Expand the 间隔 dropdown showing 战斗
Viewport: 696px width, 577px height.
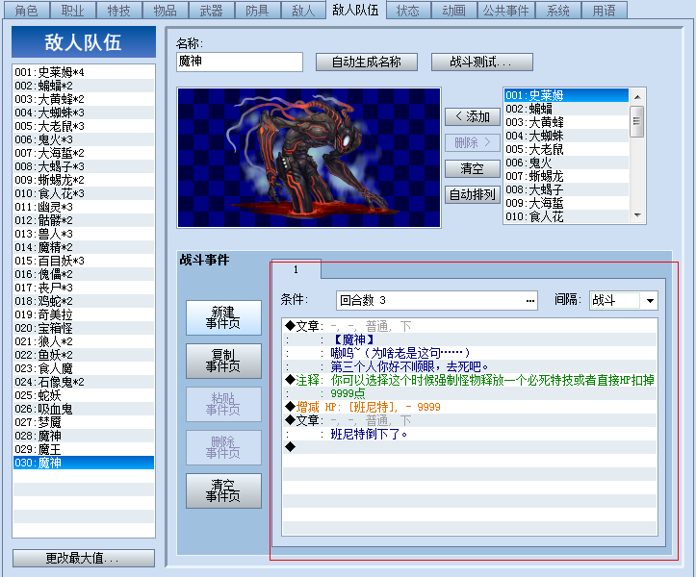tap(650, 300)
